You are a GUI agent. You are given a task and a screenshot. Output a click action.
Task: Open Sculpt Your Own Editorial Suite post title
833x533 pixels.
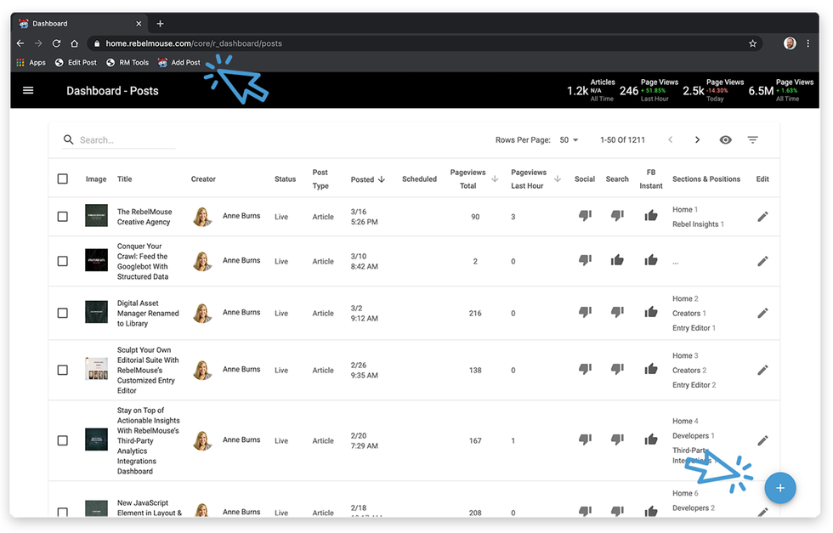(148, 370)
